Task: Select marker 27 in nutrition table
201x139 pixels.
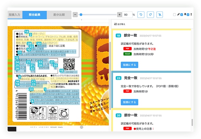Action: (x=52, y=62)
